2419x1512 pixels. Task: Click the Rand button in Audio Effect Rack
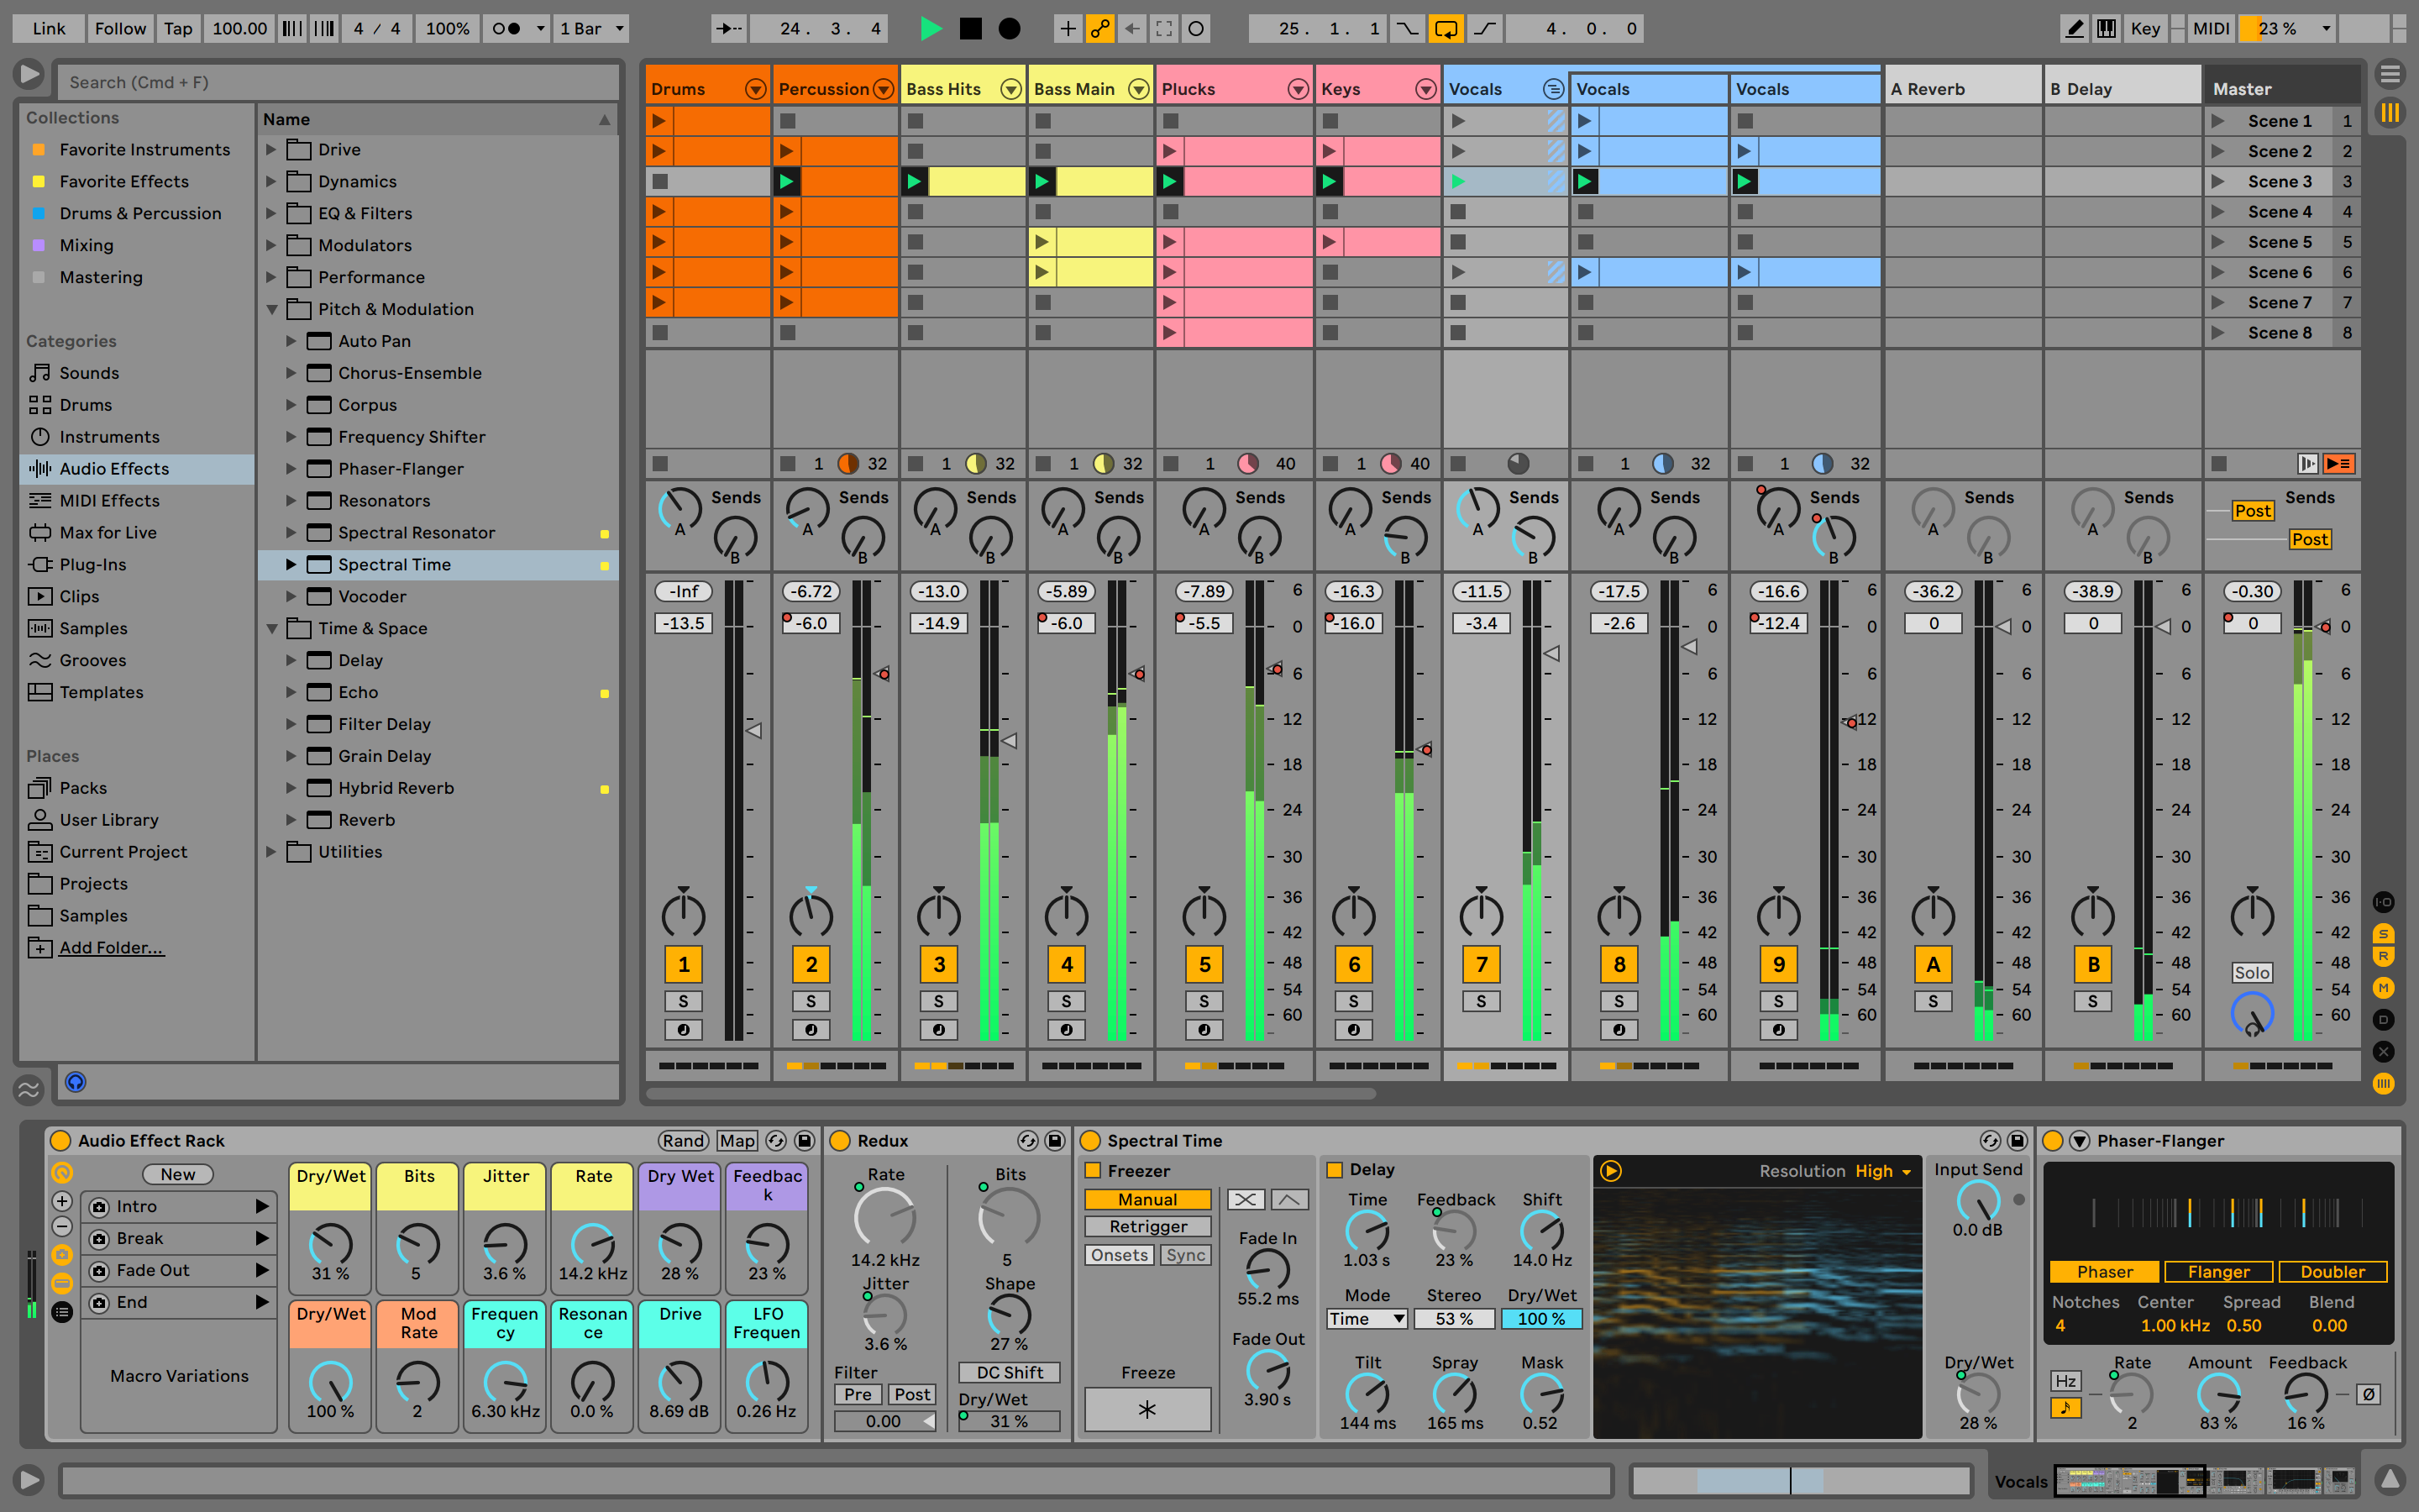[x=680, y=1141]
